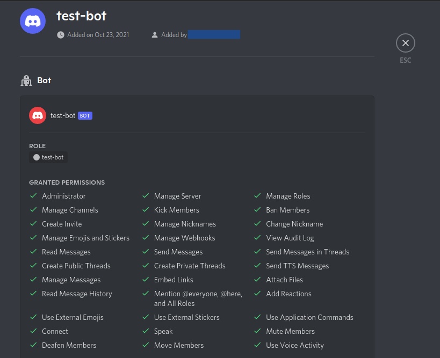The width and height of the screenshot is (440, 358).
Task: Click the 'Use External Stickers' permission text
Action: click(187, 317)
